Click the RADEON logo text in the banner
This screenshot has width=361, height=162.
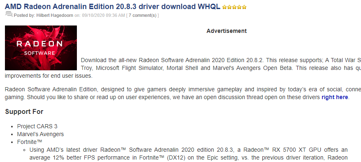(39, 44)
